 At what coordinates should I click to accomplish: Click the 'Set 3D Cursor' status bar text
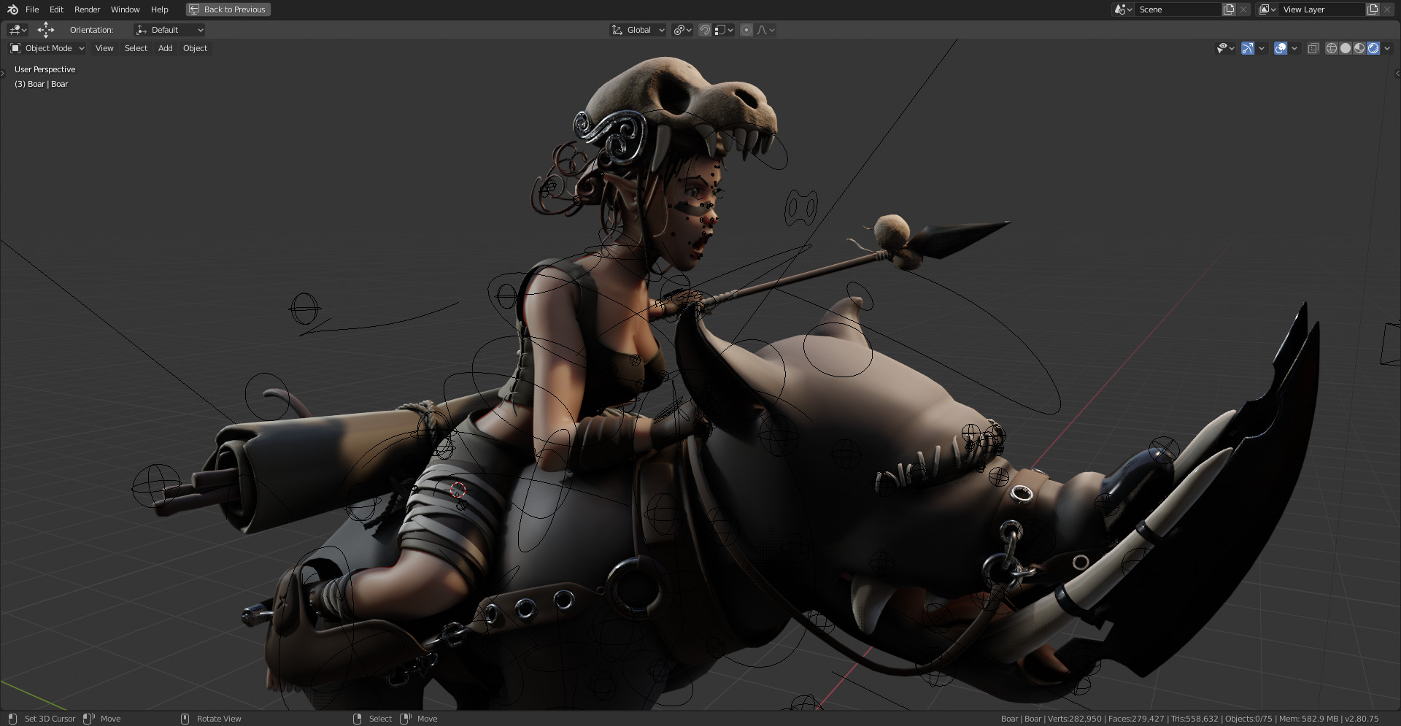pyautogui.click(x=50, y=719)
